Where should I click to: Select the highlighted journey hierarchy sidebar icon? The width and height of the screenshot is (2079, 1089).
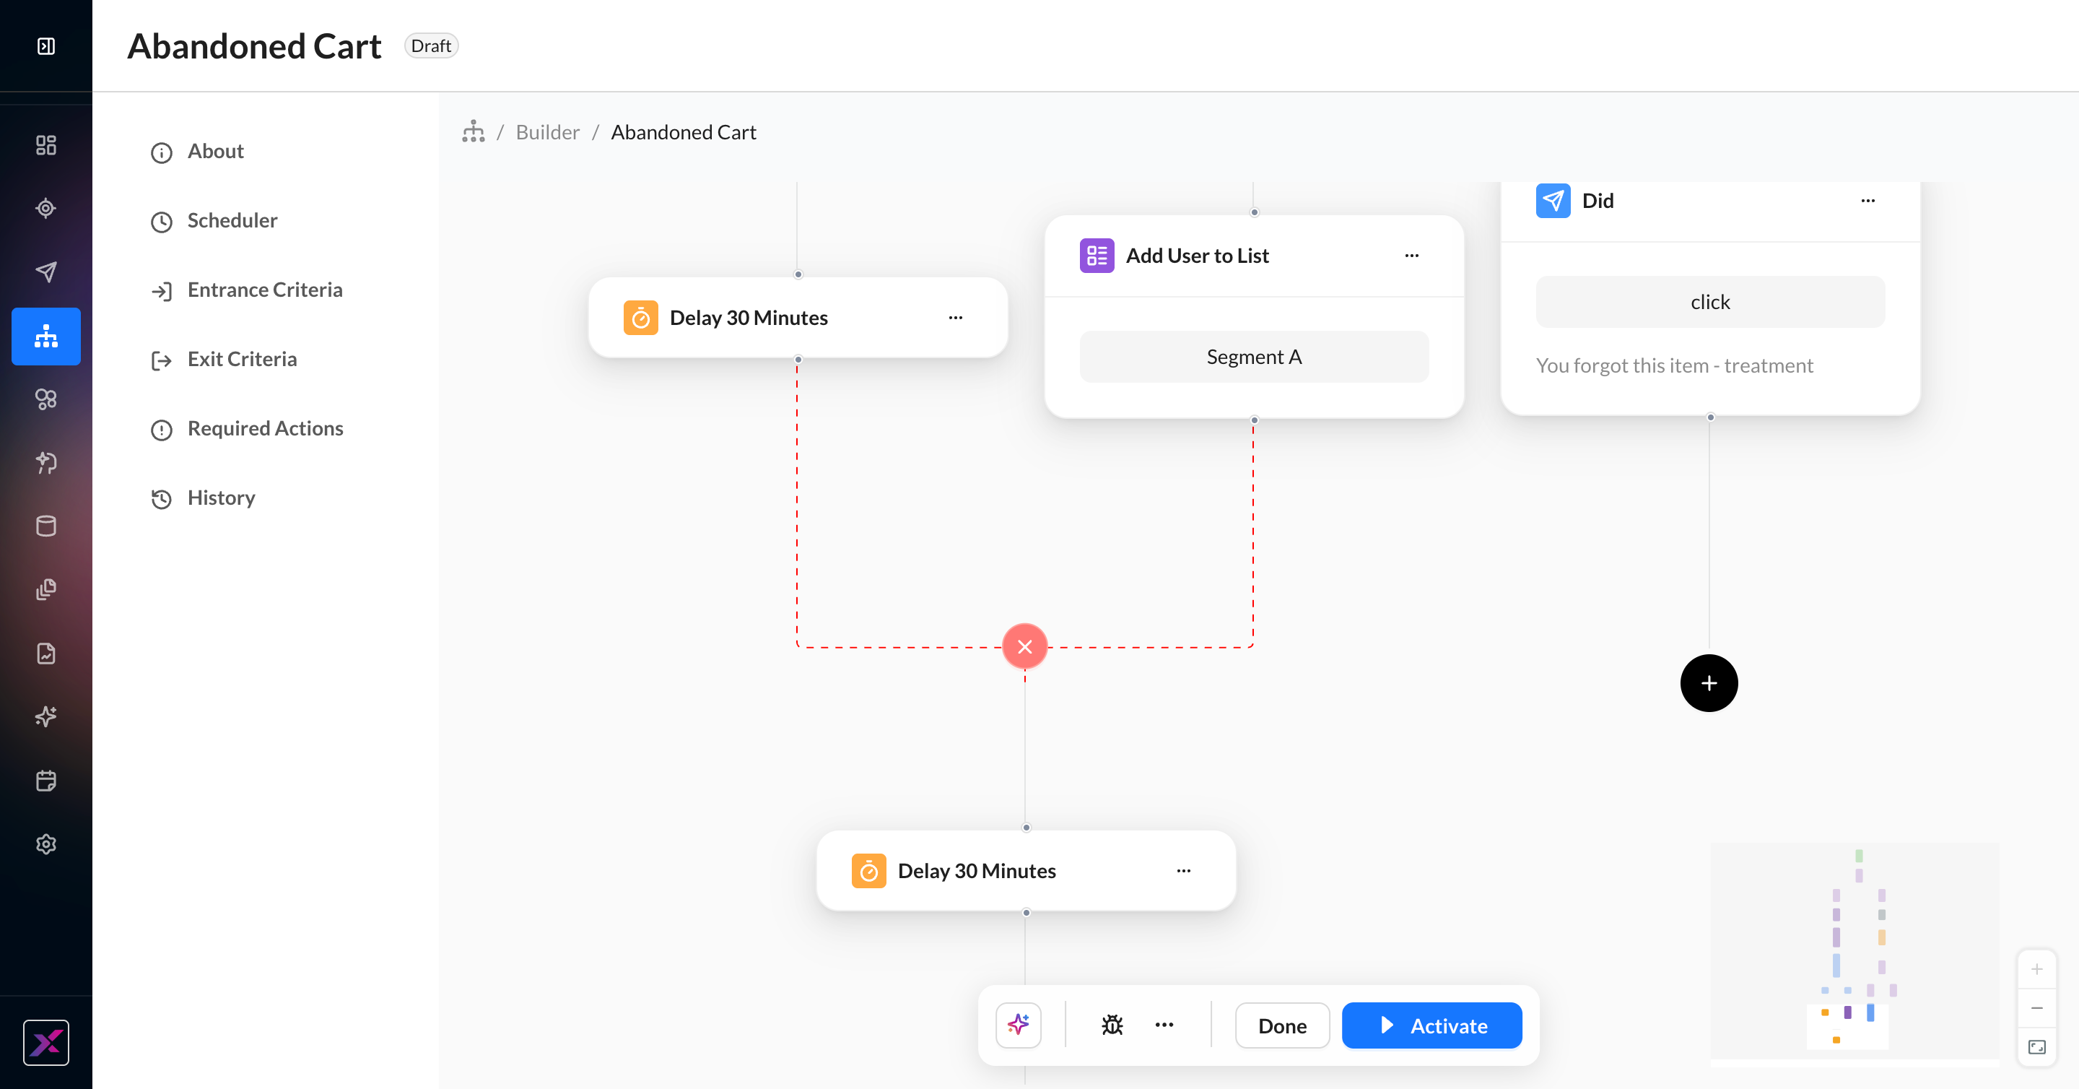click(x=46, y=336)
